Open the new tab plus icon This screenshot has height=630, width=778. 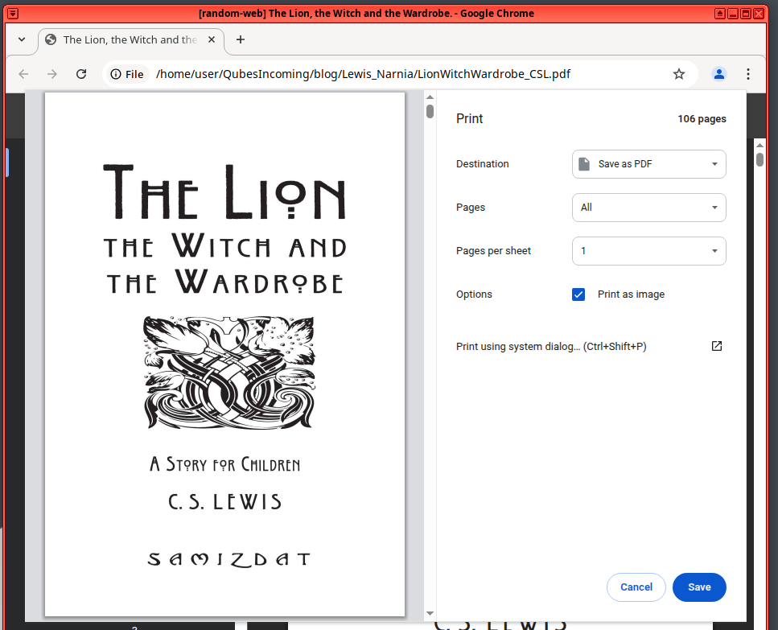pos(240,39)
